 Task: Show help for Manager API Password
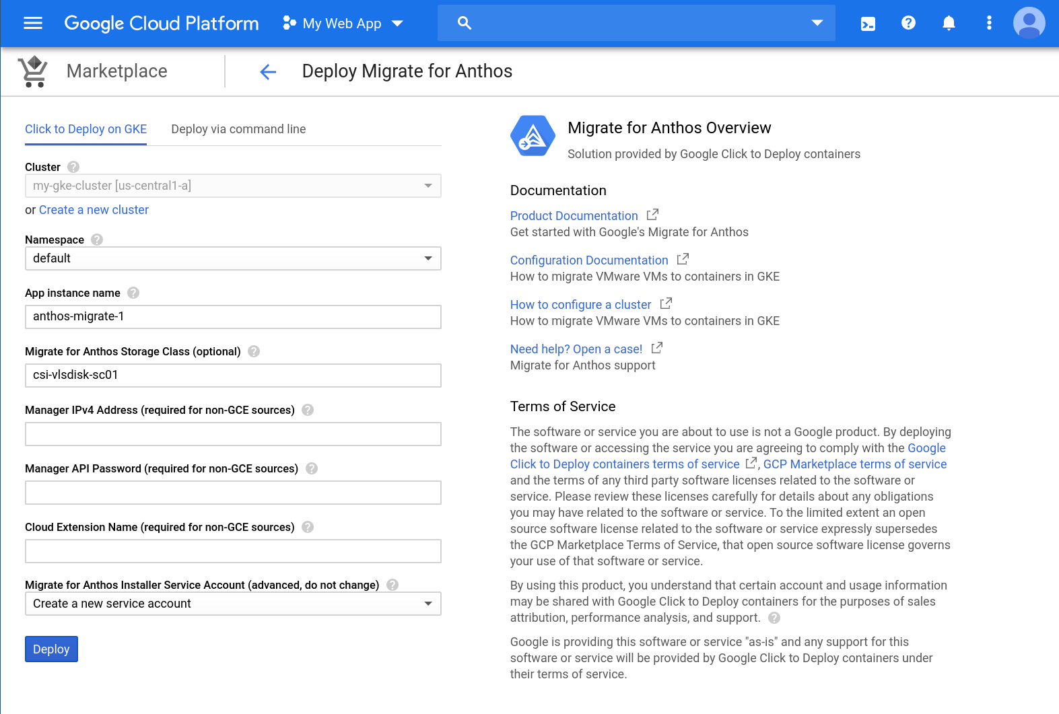tap(311, 468)
